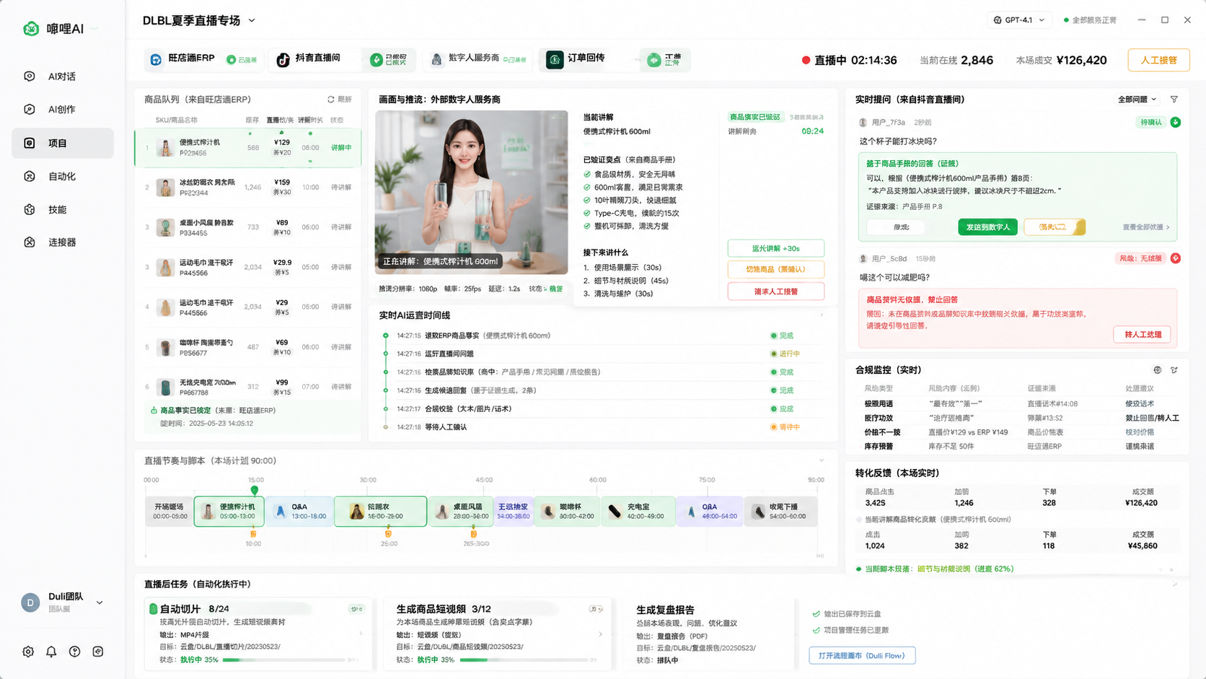Open settings gear in sidebar footer

click(x=28, y=652)
